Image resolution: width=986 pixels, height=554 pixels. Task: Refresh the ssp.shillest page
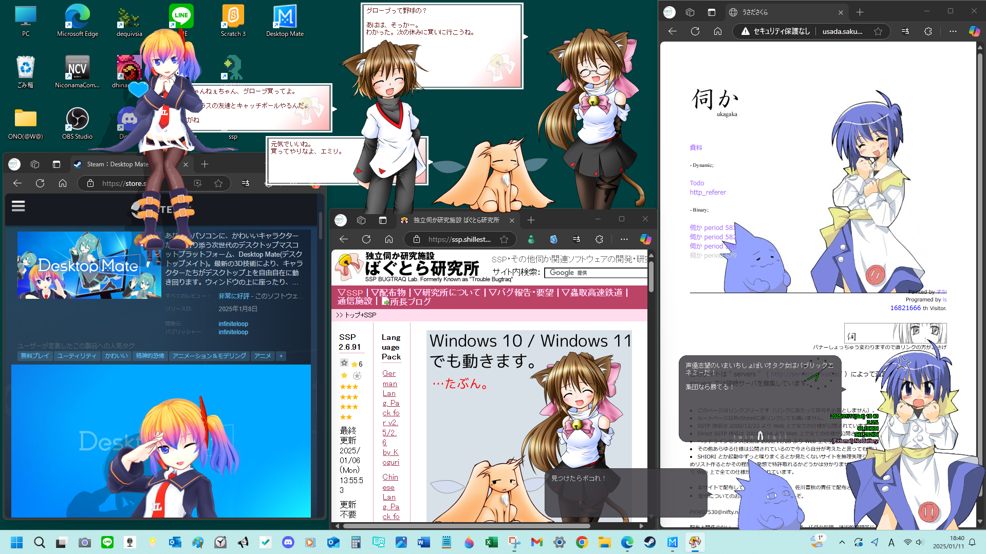pyautogui.click(x=366, y=239)
